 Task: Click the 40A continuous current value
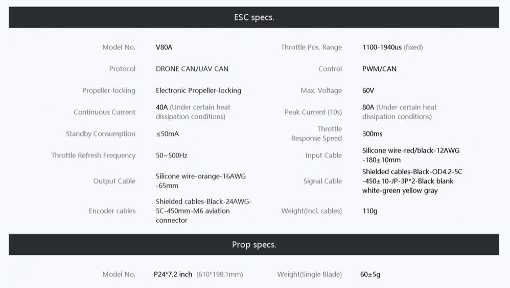tap(161, 108)
